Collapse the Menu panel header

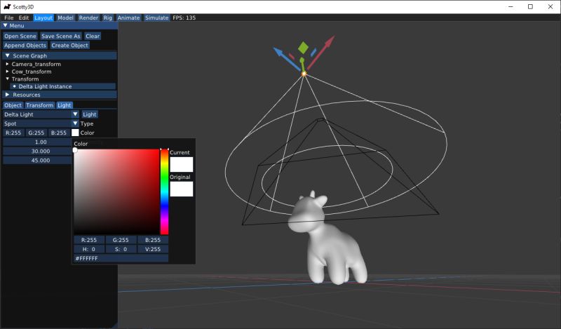tap(59, 26)
